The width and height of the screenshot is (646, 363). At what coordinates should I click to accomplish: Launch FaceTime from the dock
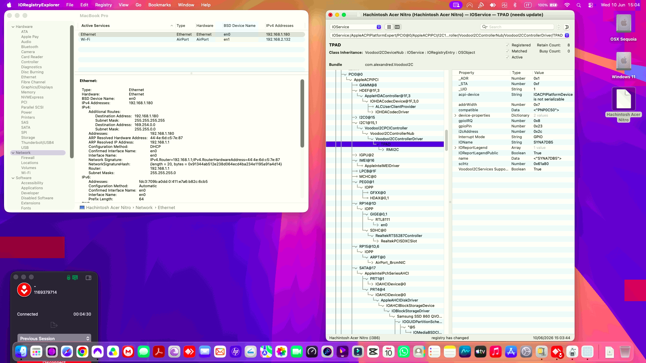click(297, 352)
